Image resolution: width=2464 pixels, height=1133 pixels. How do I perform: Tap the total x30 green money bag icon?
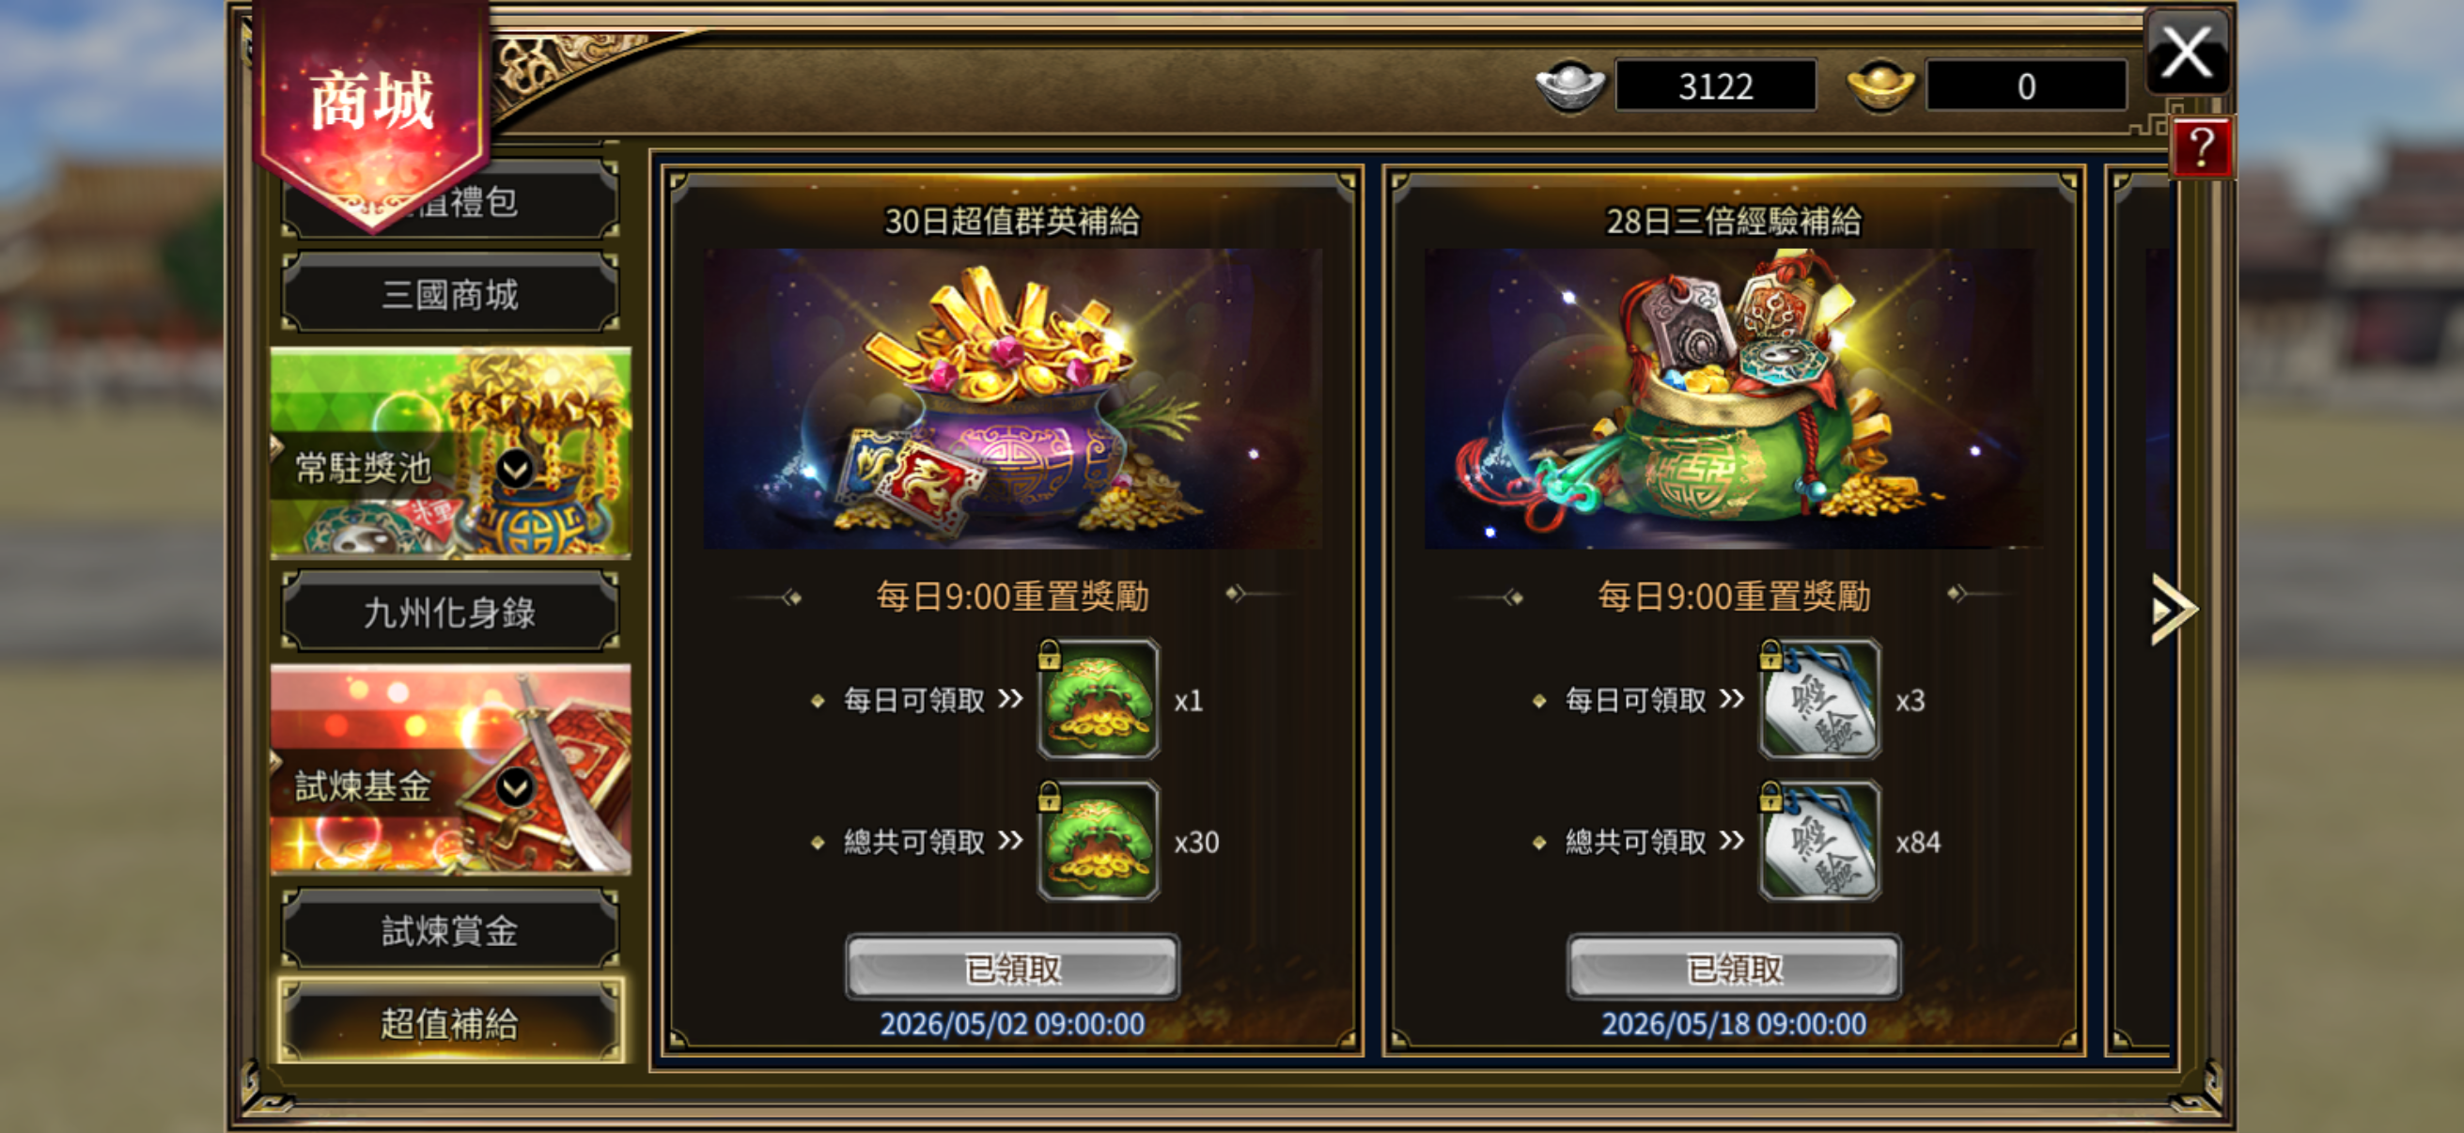pyautogui.click(x=1098, y=842)
